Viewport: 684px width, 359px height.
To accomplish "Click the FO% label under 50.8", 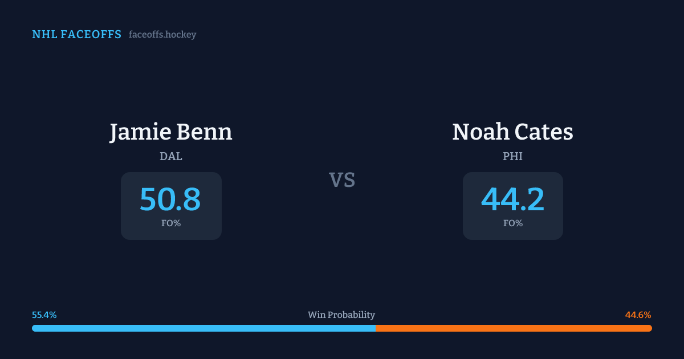I will (x=171, y=223).
